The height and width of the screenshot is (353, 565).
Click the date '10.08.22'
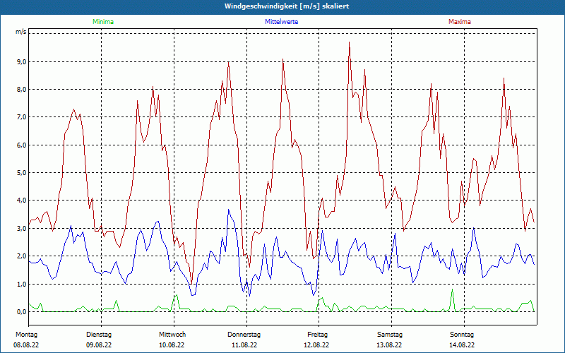coord(172,345)
